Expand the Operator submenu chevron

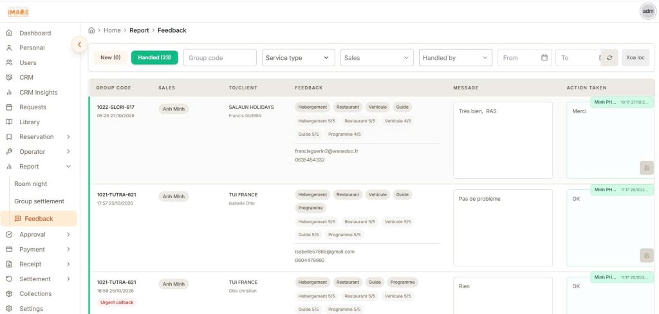pyautogui.click(x=68, y=152)
